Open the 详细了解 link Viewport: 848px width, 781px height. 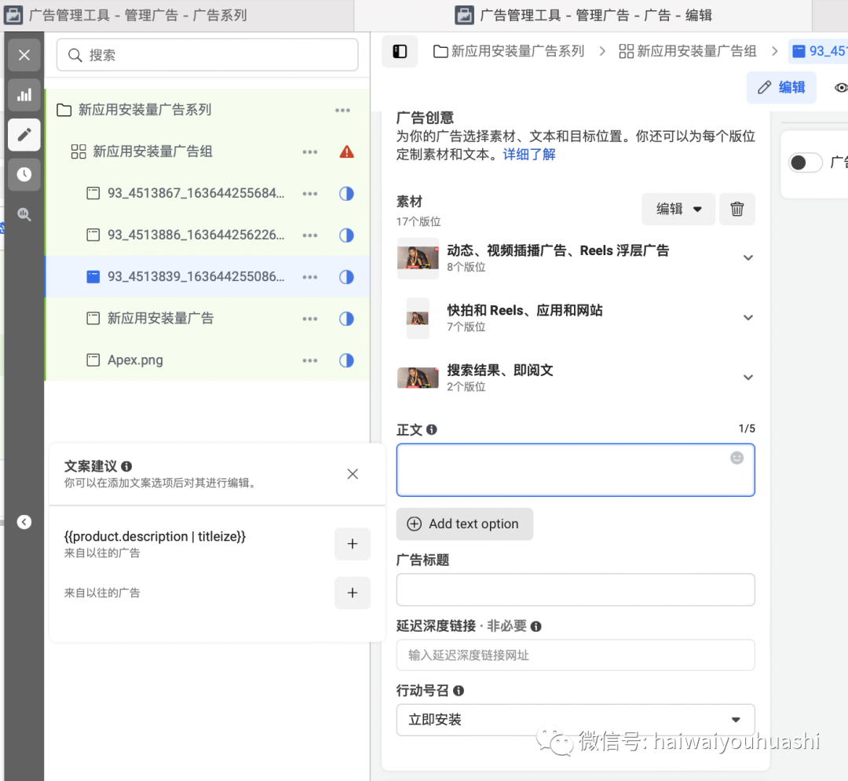[528, 155]
